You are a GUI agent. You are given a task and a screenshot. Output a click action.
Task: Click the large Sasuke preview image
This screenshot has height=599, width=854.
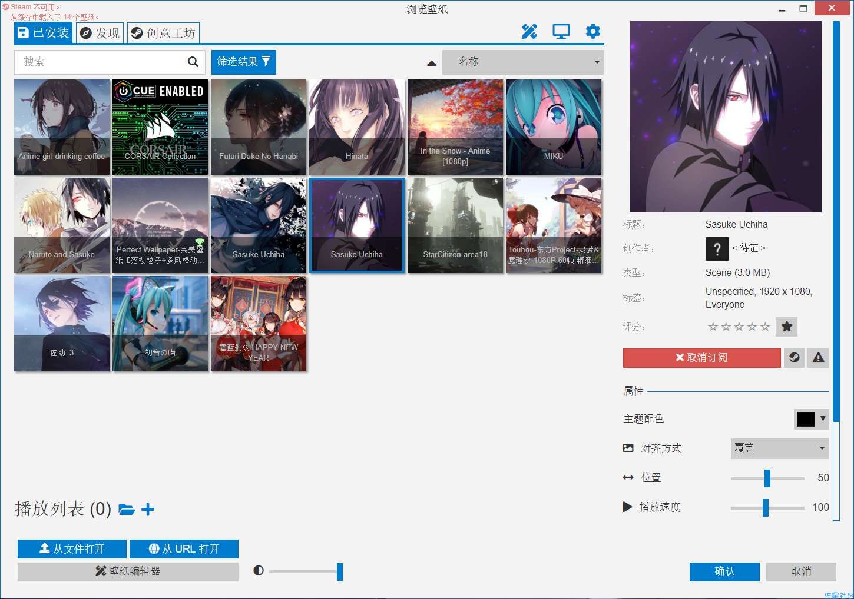726,117
